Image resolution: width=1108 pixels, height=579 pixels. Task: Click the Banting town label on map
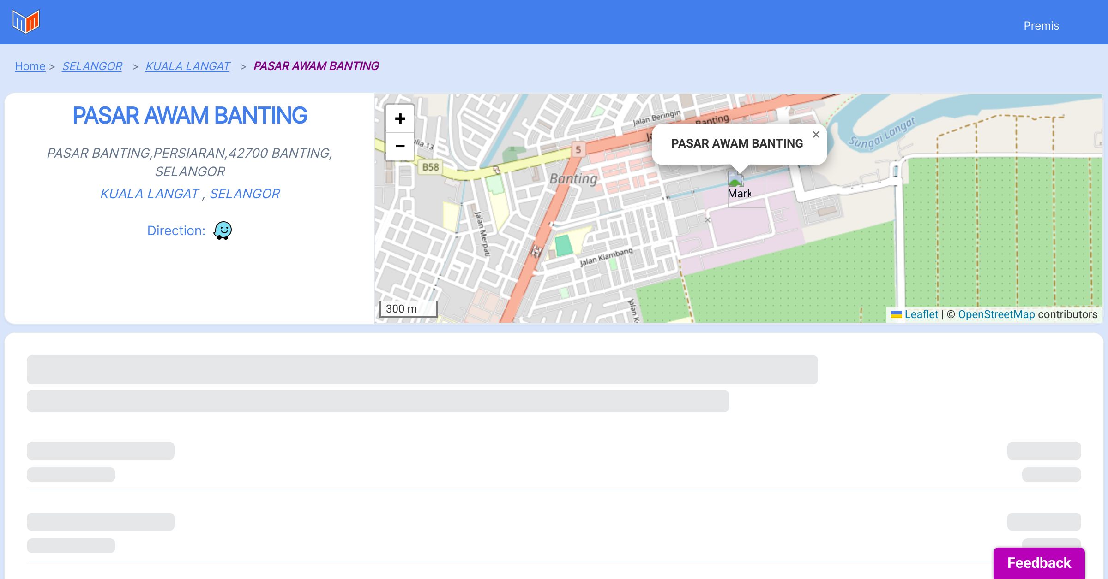tap(573, 178)
